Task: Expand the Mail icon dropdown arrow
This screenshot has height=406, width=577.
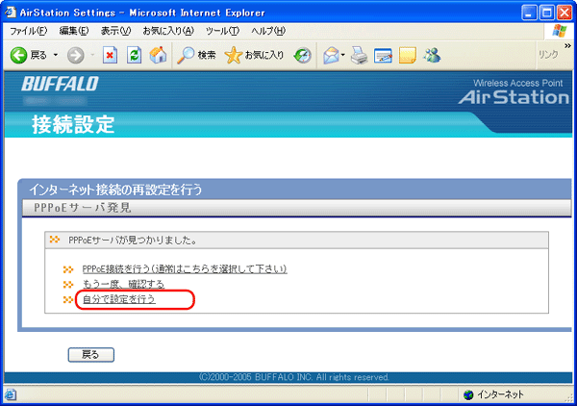Action: tap(343, 55)
